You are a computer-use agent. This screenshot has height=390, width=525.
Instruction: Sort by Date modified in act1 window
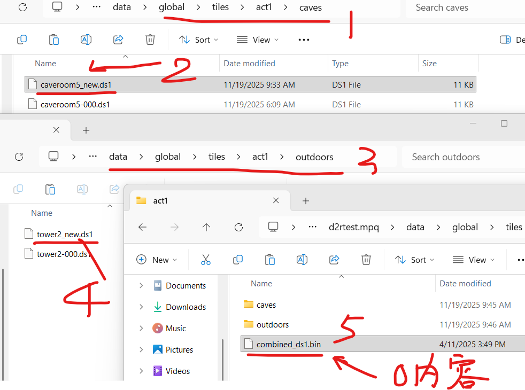pos(465,283)
